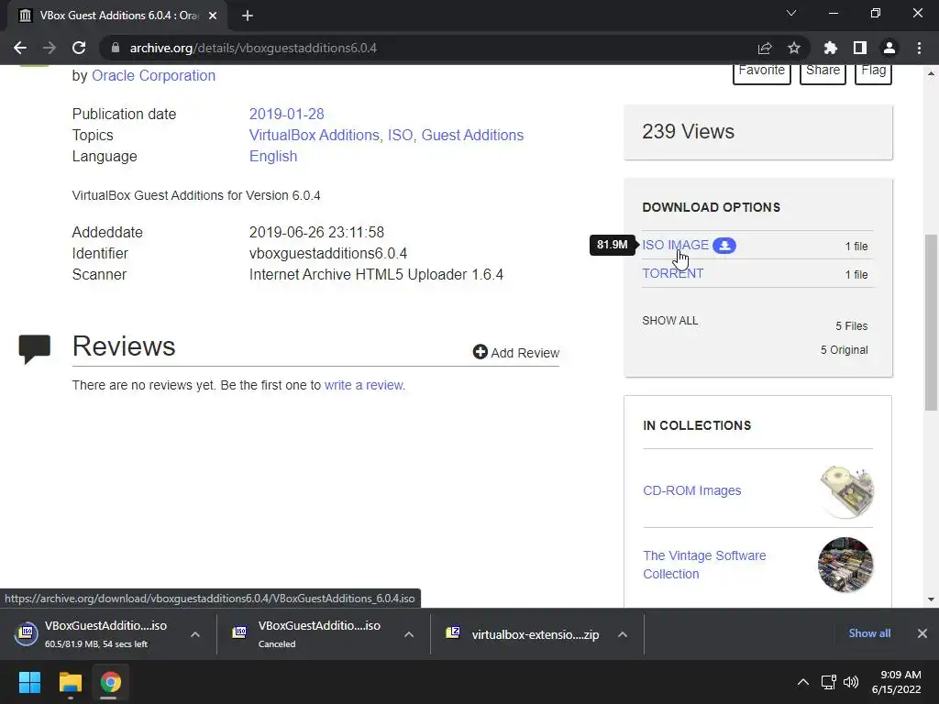The width and height of the screenshot is (939, 704).
Task: Expand options for the canceled iso download
Action: [x=409, y=634]
